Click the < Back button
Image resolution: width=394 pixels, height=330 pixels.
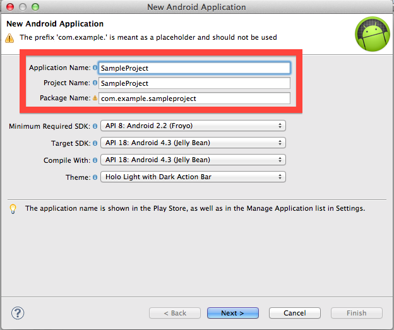pyautogui.click(x=175, y=313)
